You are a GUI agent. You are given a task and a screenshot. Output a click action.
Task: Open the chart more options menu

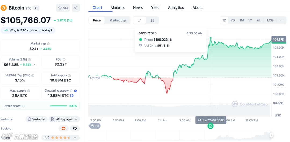pyautogui.click(x=282, y=20)
